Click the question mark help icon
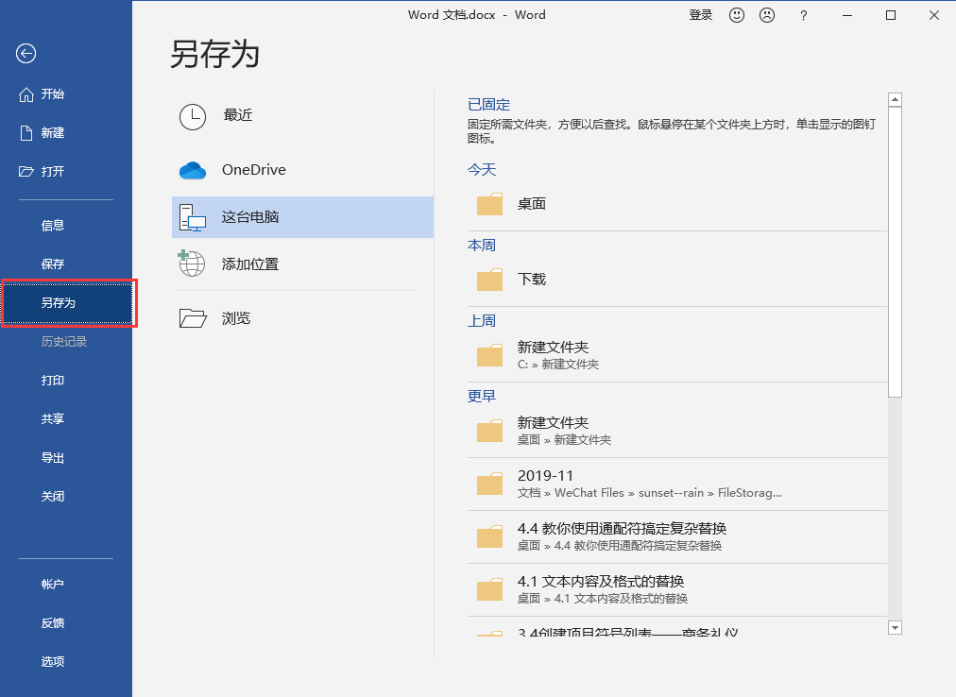Screen dimensions: 956x697 pos(804,16)
